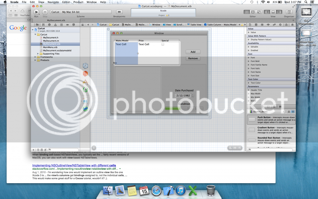Show the Log navigator
The width and height of the screenshot is (318, 199).
(74, 25)
